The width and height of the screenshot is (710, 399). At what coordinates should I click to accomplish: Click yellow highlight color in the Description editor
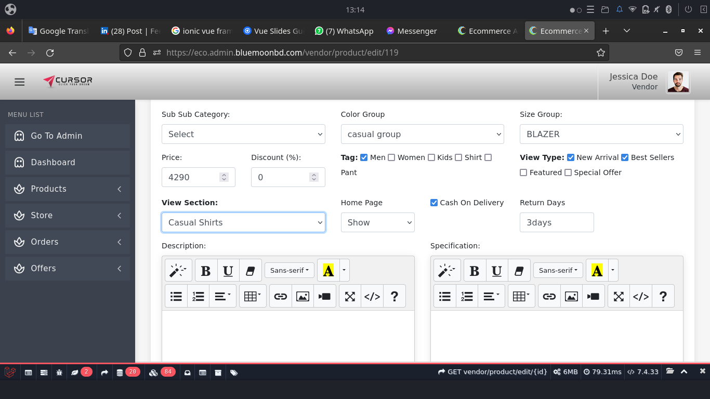point(328,271)
